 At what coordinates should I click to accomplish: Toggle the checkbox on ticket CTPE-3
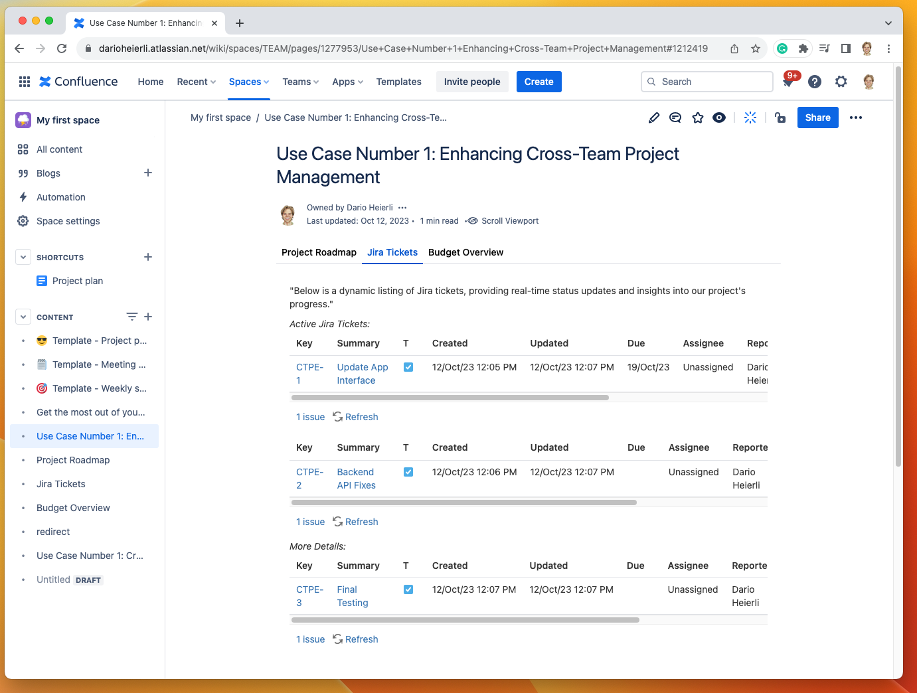(408, 589)
